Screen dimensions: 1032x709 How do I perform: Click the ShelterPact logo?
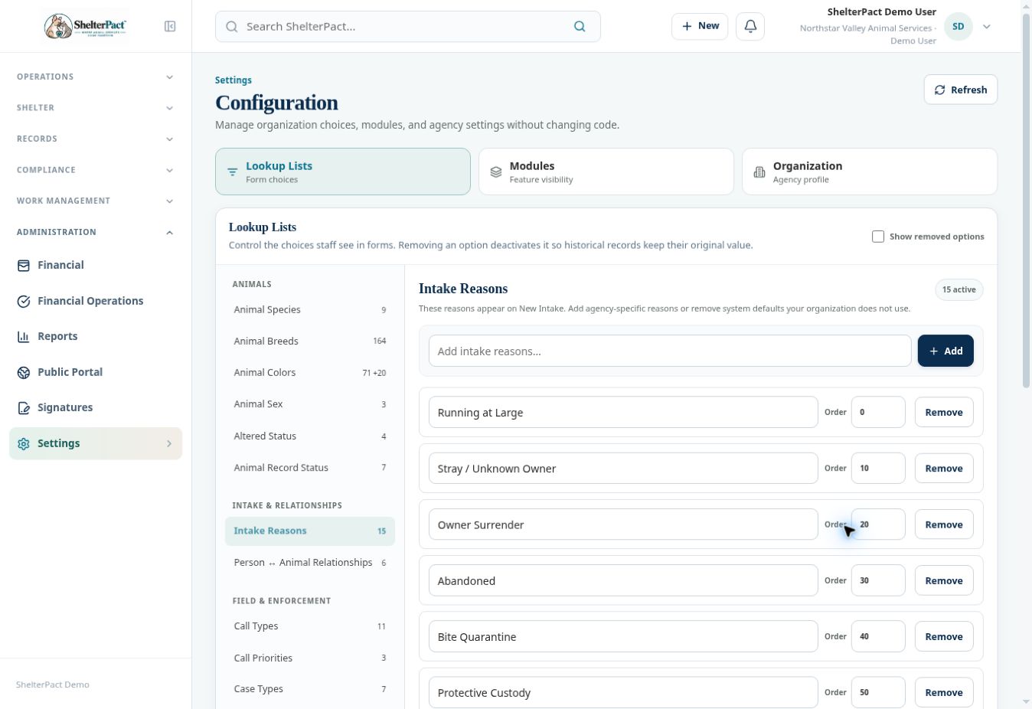click(85, 27)
